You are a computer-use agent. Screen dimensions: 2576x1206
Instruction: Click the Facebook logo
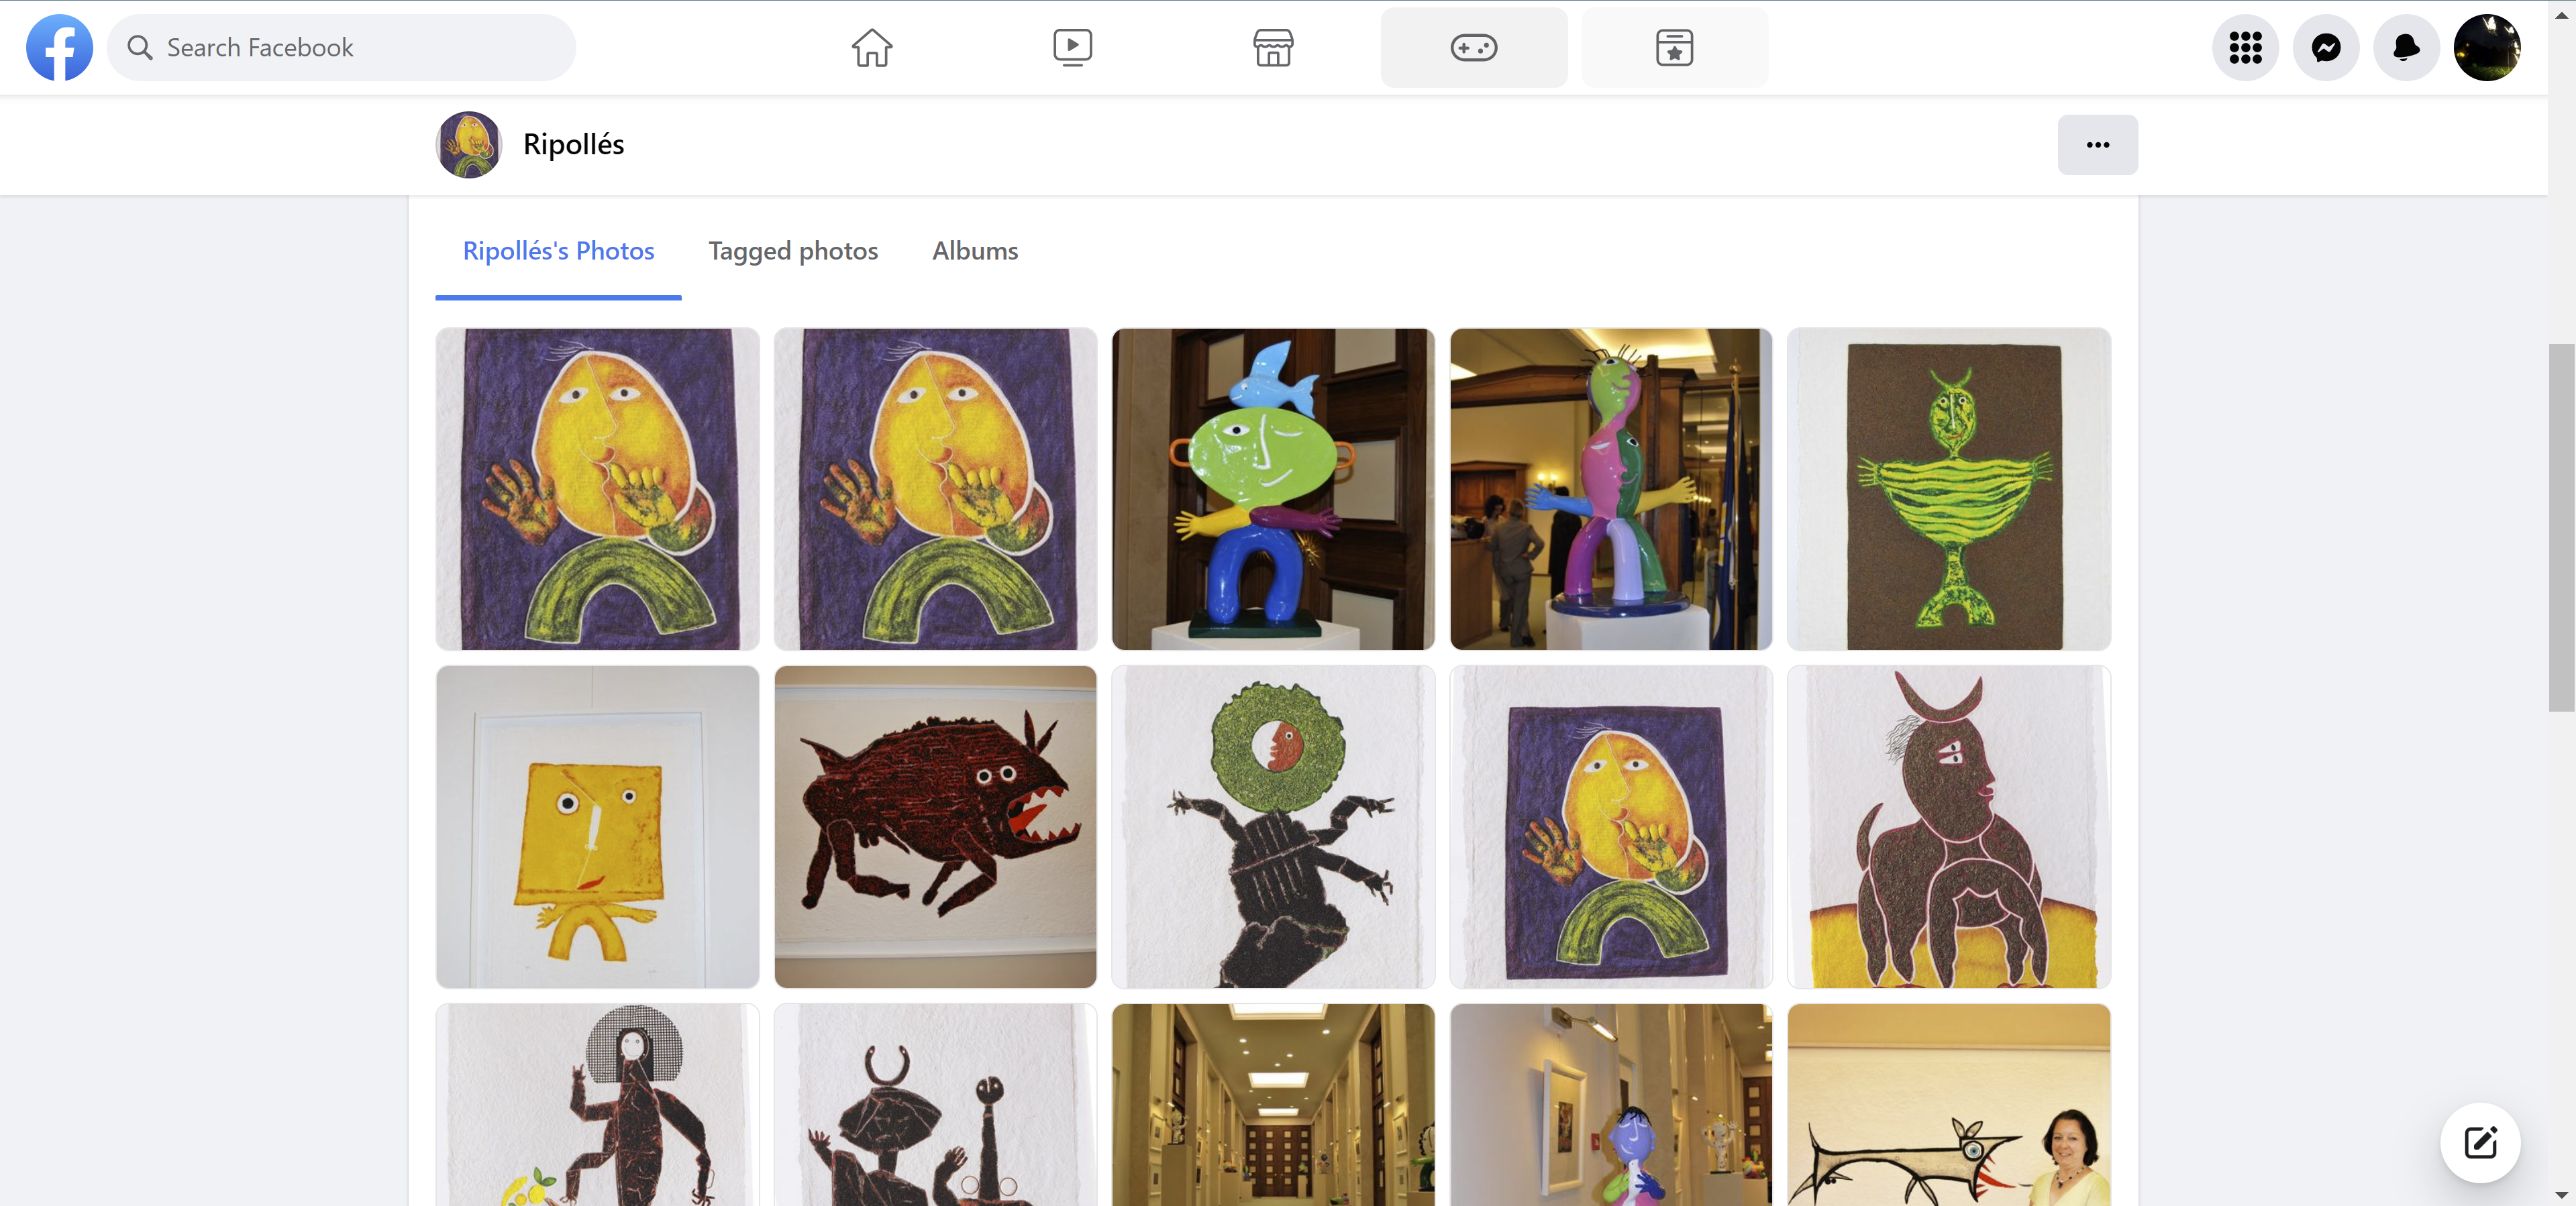click(59, 47)
